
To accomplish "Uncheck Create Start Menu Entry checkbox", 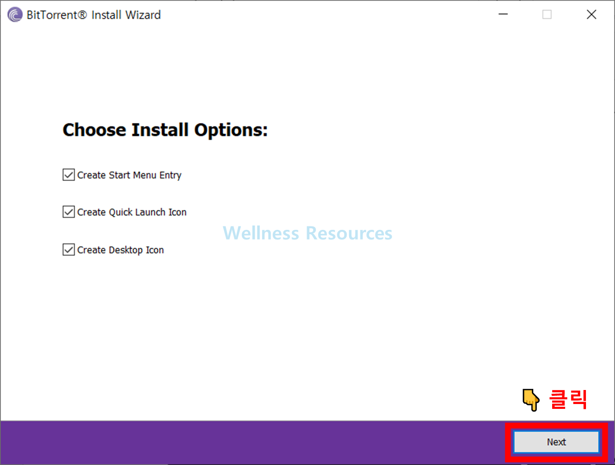I will pyautogui.click(x=69, y=175).
